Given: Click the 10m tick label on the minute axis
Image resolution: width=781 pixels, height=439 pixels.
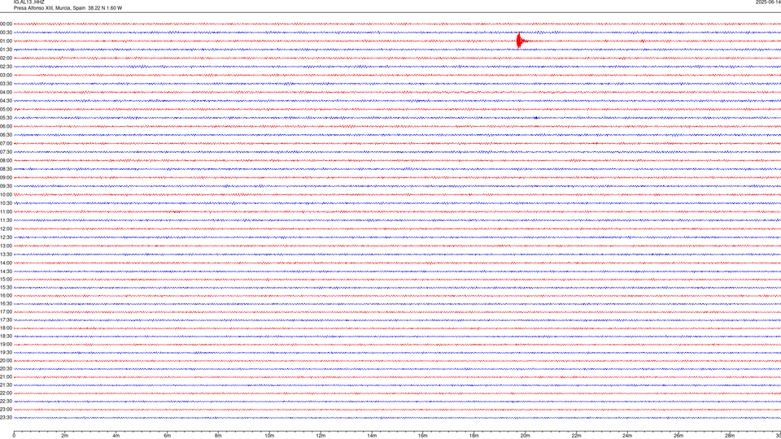Looking at the screenshot, I should (x=269, y=436).
